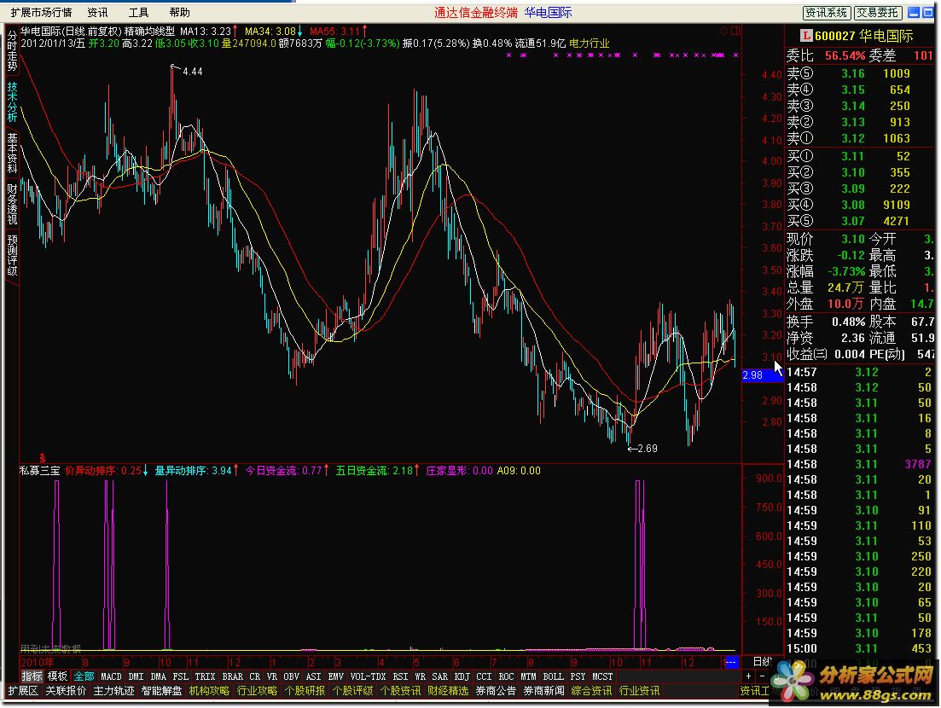Image resolution: width=941 pixels, height=708 pixels.
Task: Click the 交易委托 button
Action: point(878,12)
